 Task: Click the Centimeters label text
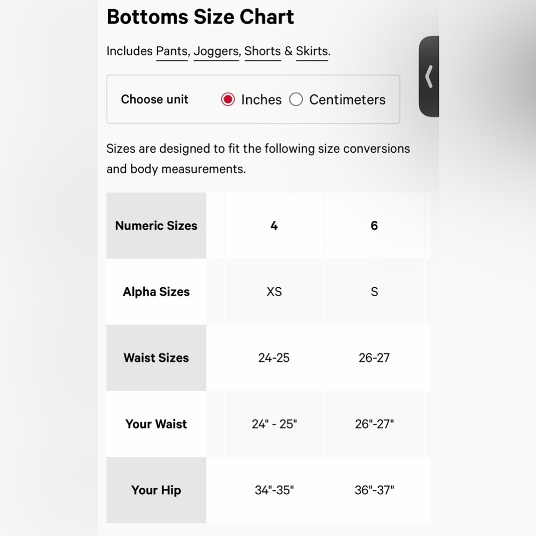[x=347, y=100]
